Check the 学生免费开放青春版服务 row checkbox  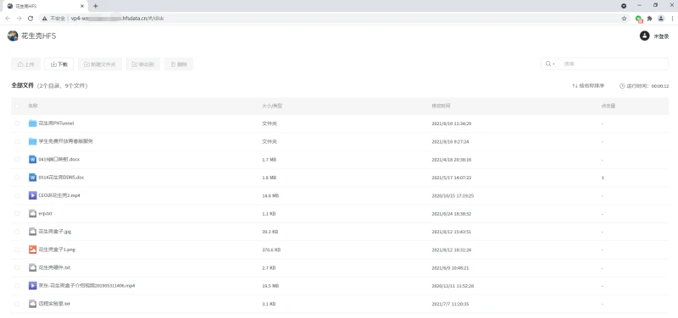point(17,141)
